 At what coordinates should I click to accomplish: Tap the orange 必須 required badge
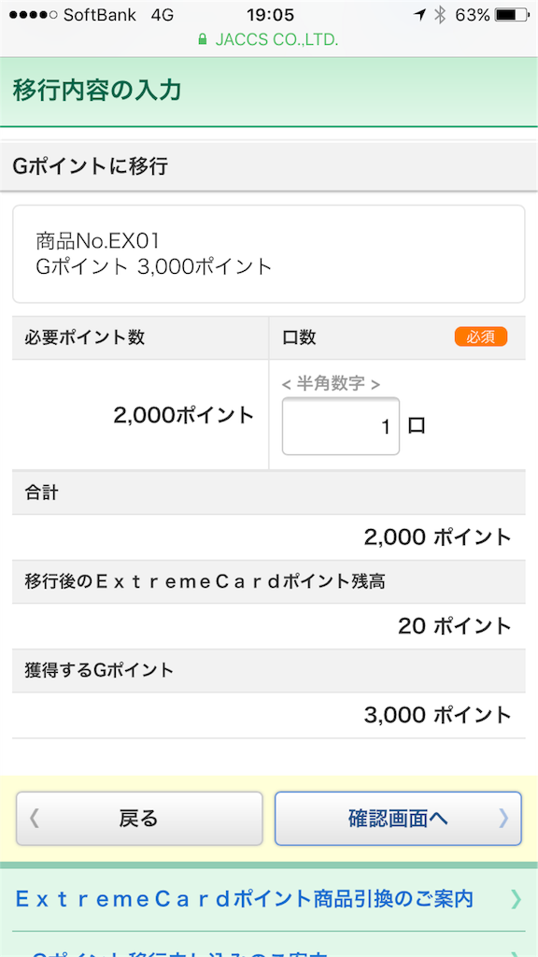[x=481, y=337]
